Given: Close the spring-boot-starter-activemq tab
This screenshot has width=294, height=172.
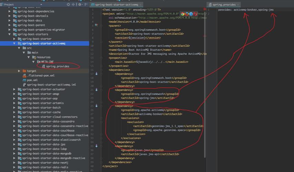Looking at the screenshot, I should (x=140, y=5).
